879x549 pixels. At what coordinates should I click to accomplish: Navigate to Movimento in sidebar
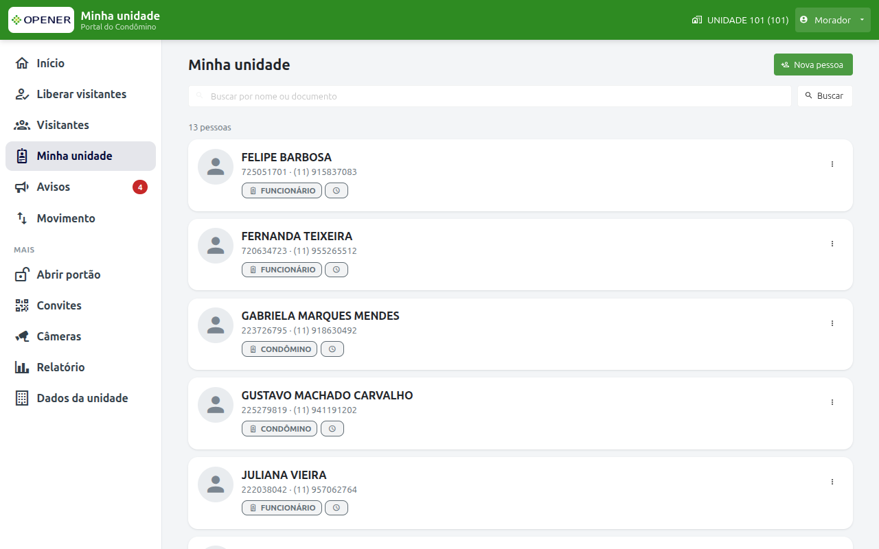(x=80, y=218)
